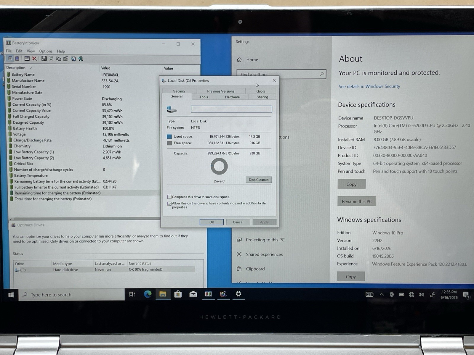Click the Windows Ink Workspace pen icon

pos(433,294)
